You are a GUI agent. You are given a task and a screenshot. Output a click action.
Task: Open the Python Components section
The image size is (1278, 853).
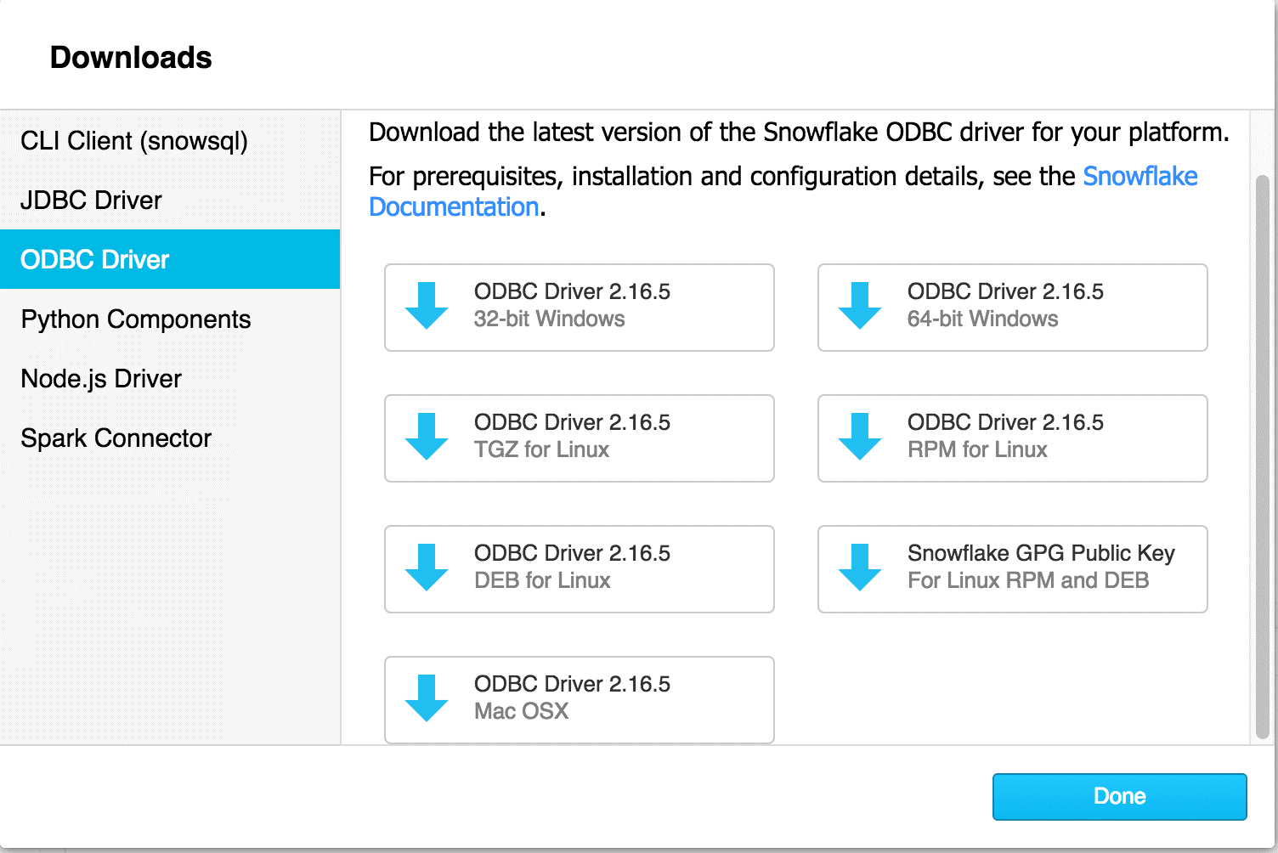point(135,319)
